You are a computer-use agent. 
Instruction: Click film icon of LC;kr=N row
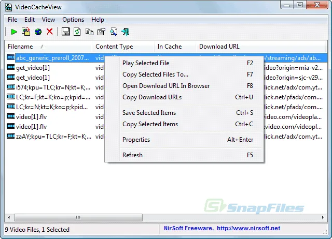10,107
